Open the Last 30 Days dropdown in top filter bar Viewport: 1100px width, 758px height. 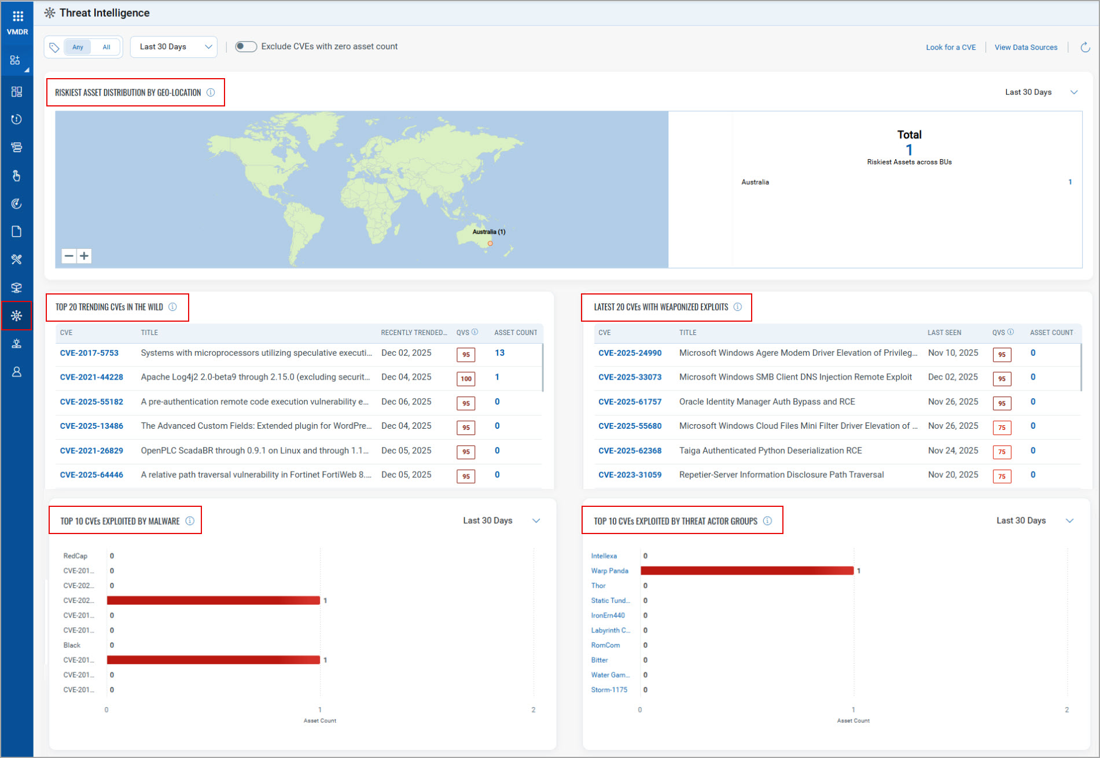174,47
